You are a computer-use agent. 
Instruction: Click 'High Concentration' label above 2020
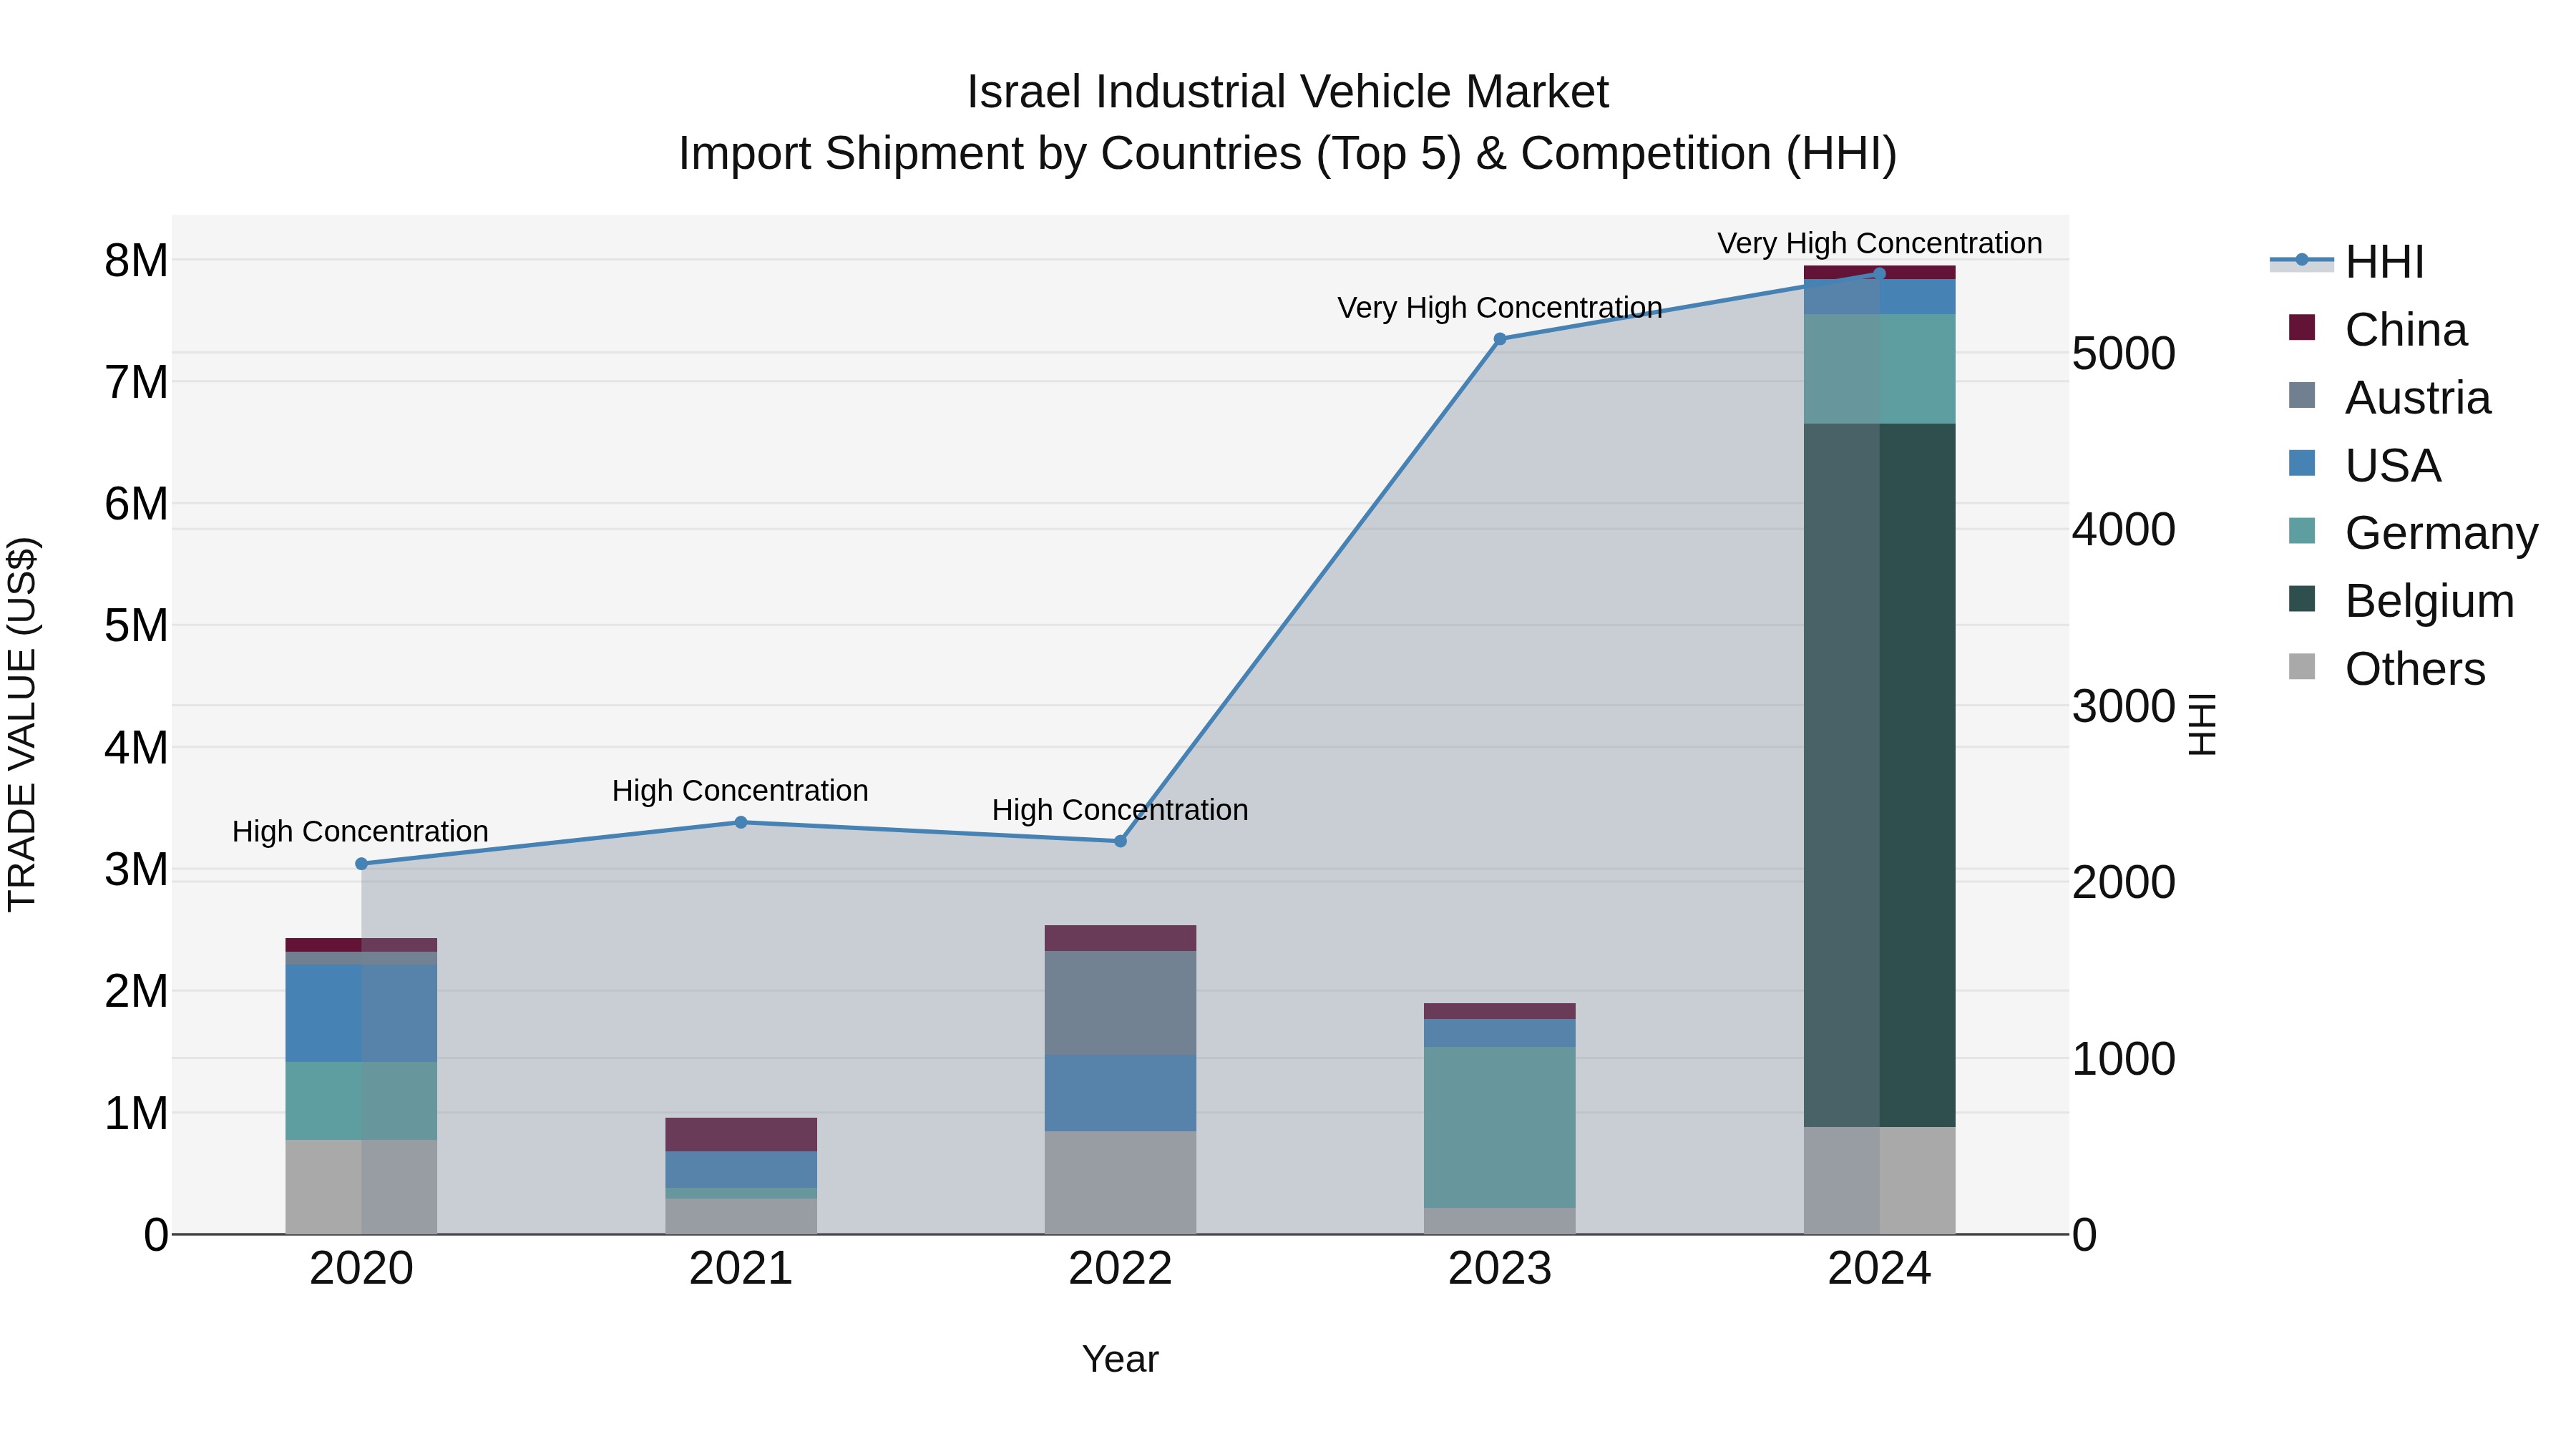360,832
